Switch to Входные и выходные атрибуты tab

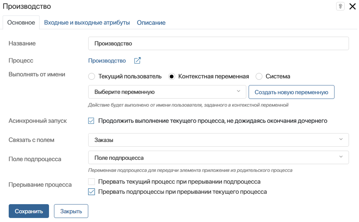coord(87,23)
